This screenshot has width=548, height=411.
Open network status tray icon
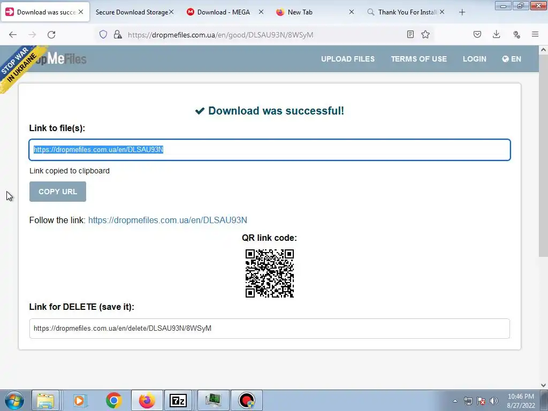click(468, 401)
